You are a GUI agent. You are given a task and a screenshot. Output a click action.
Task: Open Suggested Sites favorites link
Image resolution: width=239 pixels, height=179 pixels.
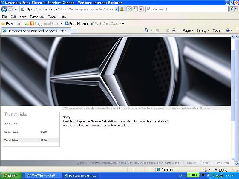click(45, 24)
